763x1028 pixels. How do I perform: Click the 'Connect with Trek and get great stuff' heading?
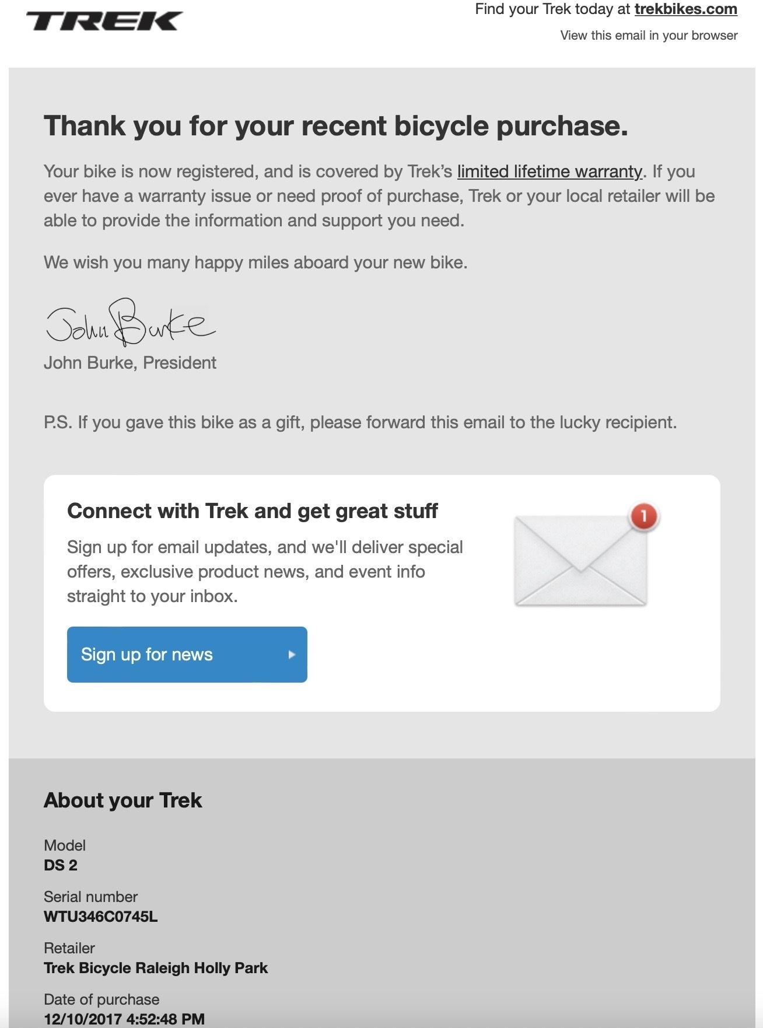tap(252, 511)
